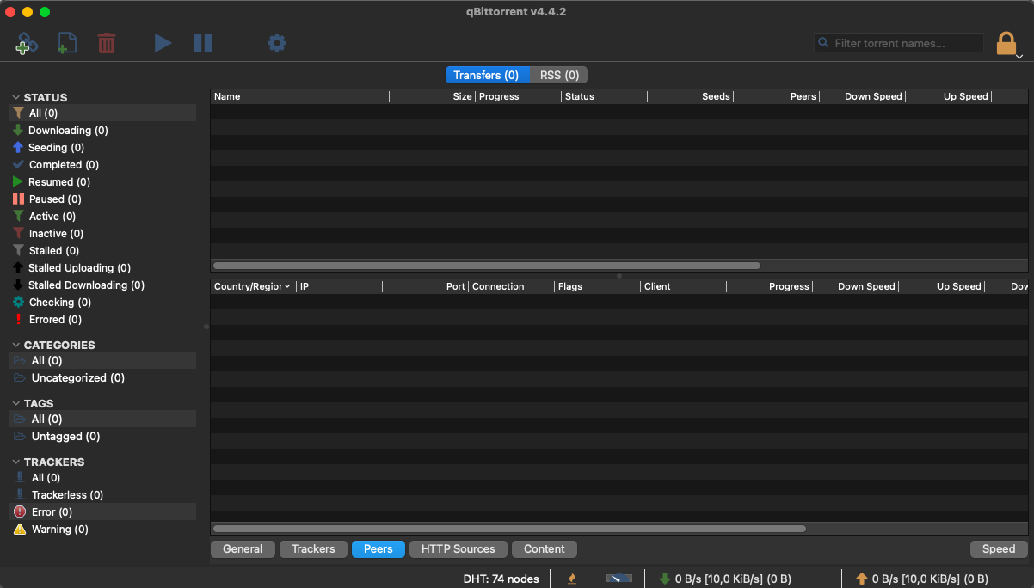Click the green download arrow in status bar
Screen dimensions: 1034x588
click(x=664, y=579)
